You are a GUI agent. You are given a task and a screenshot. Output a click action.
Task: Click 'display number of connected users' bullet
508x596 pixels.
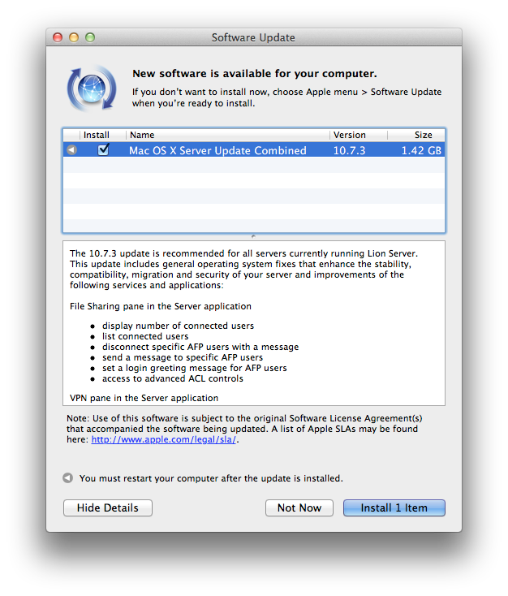(178, 326)
